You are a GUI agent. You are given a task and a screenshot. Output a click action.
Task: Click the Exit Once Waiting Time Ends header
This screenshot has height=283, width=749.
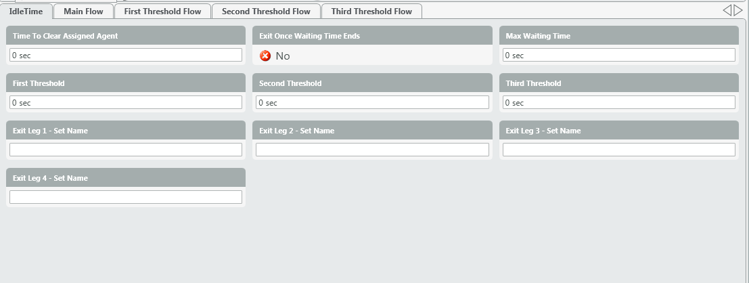point(309,36)
